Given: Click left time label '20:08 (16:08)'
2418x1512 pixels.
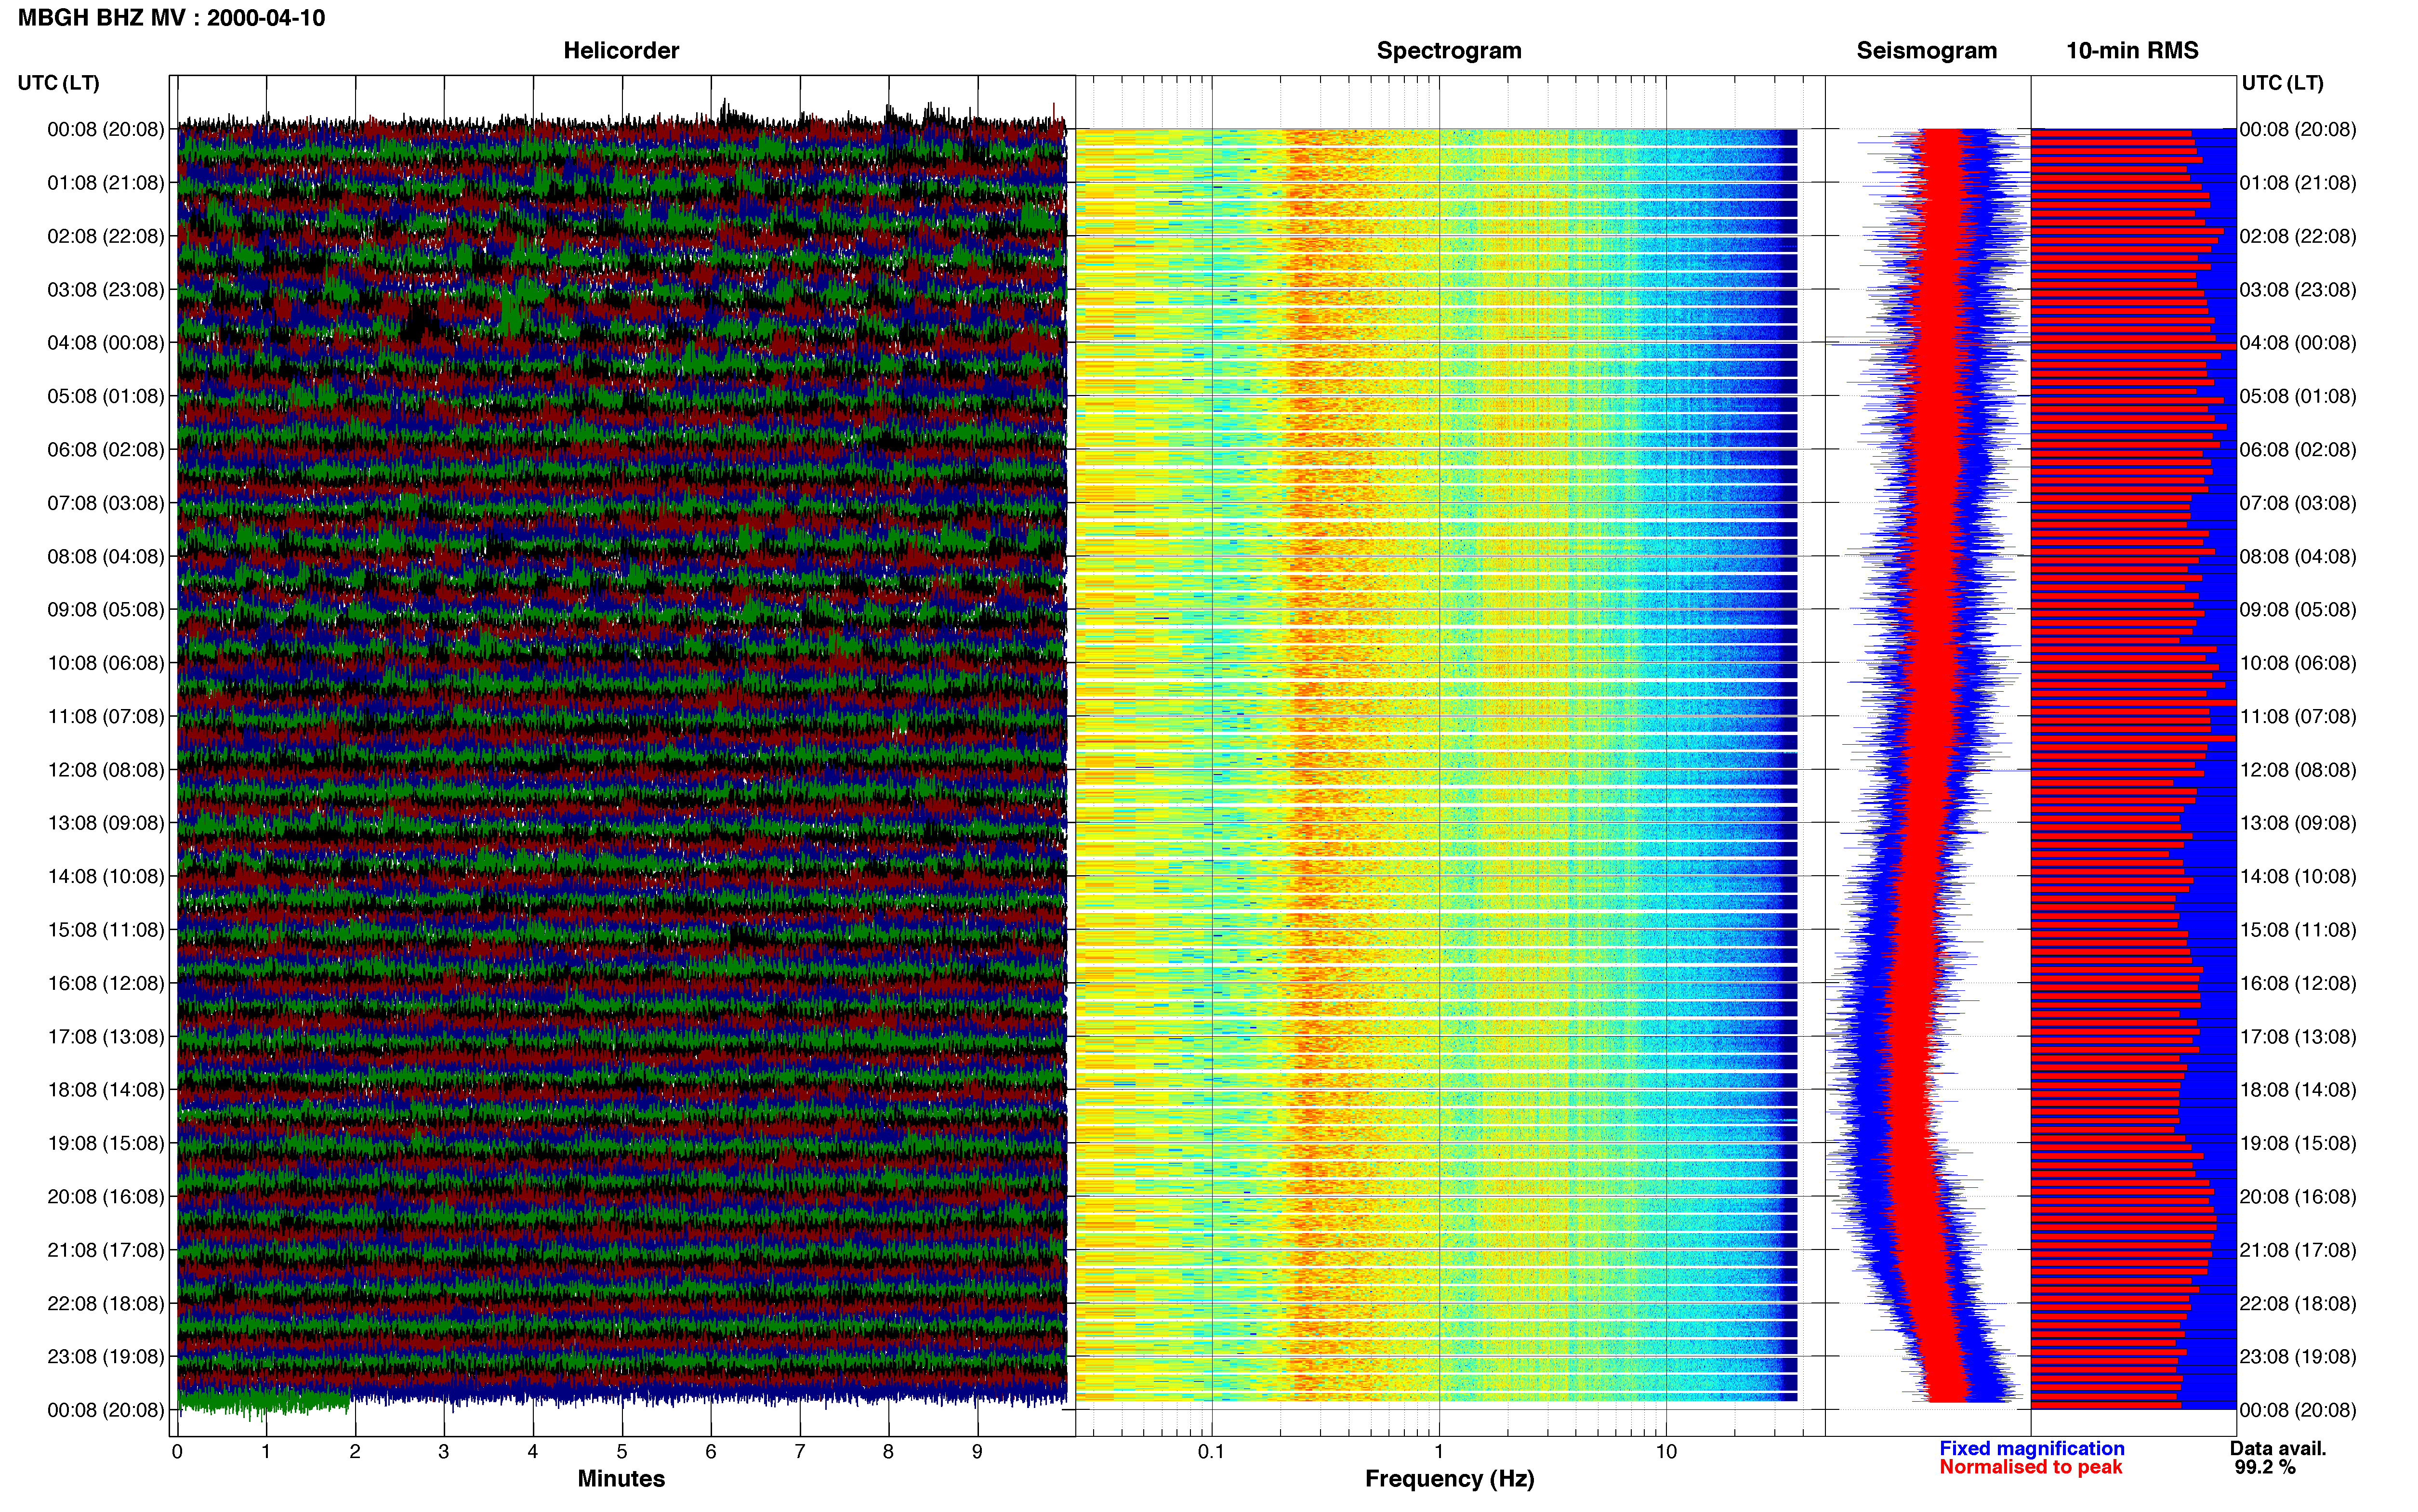Looking at the screenshot, I should tap(105, 1196).
